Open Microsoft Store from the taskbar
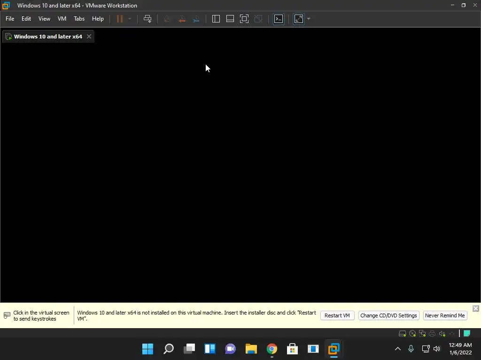The image size is (481, 360). (x=292, y=349)
